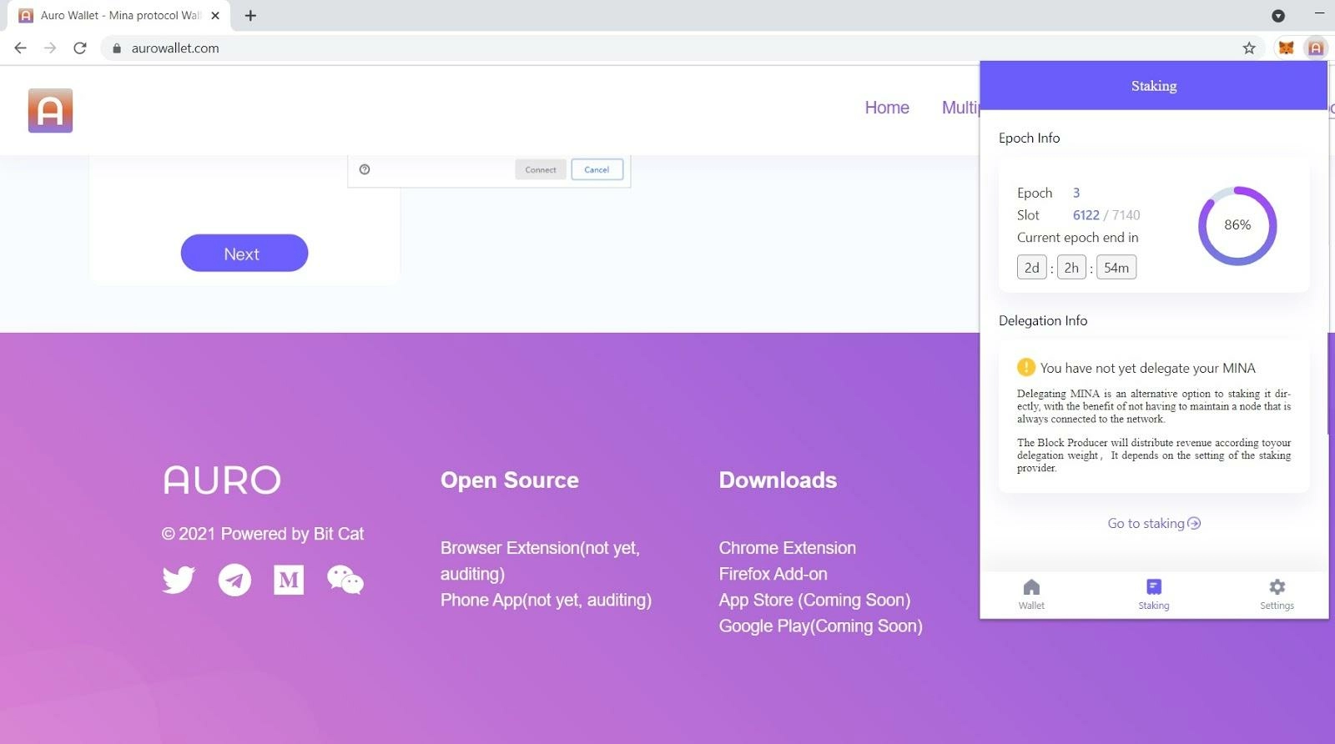Click Phone App(not yet, auditing) link
The width and height of the screenshot is (1335, 744).
546,600
